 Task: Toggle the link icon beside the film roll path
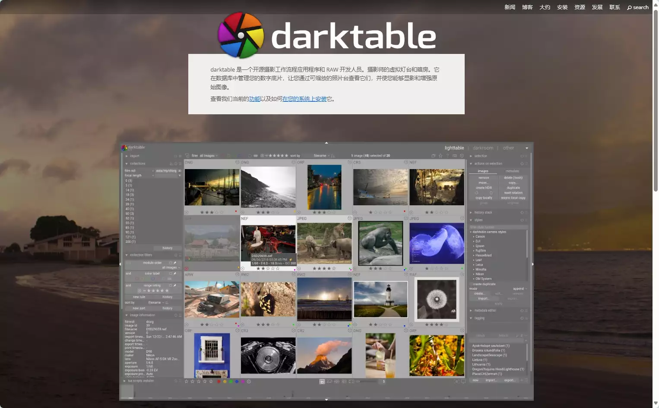[x=180, y=171]
